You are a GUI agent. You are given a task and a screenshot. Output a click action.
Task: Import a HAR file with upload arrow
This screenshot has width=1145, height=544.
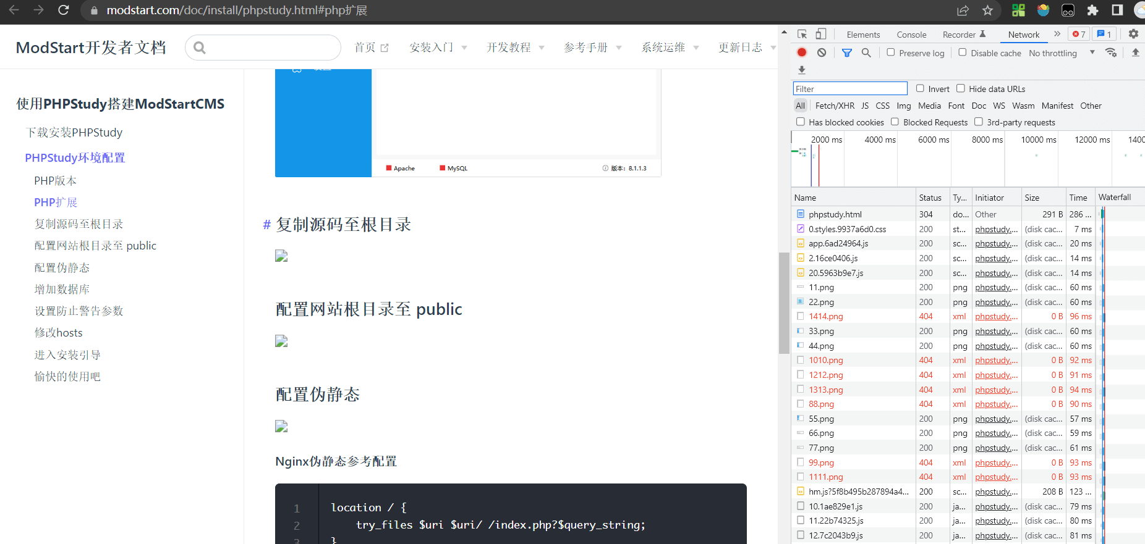point(1136,52)
